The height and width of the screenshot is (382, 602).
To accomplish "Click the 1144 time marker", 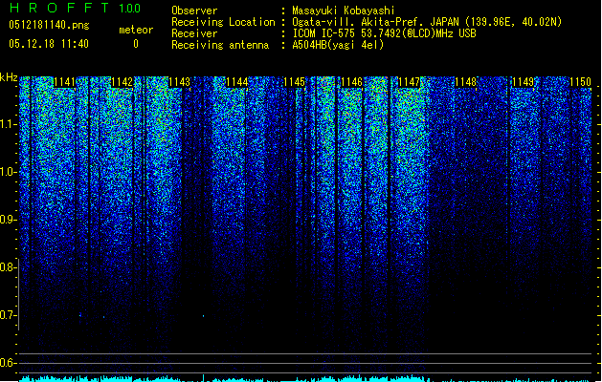I will point(237,82).
